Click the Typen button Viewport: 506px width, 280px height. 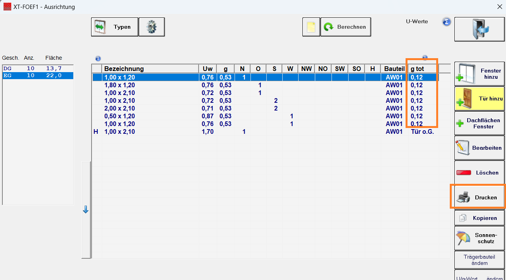click(114, 27)
